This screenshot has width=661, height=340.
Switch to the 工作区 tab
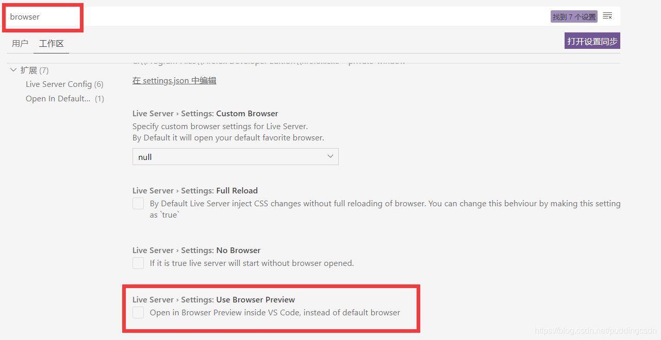[52, 44]
